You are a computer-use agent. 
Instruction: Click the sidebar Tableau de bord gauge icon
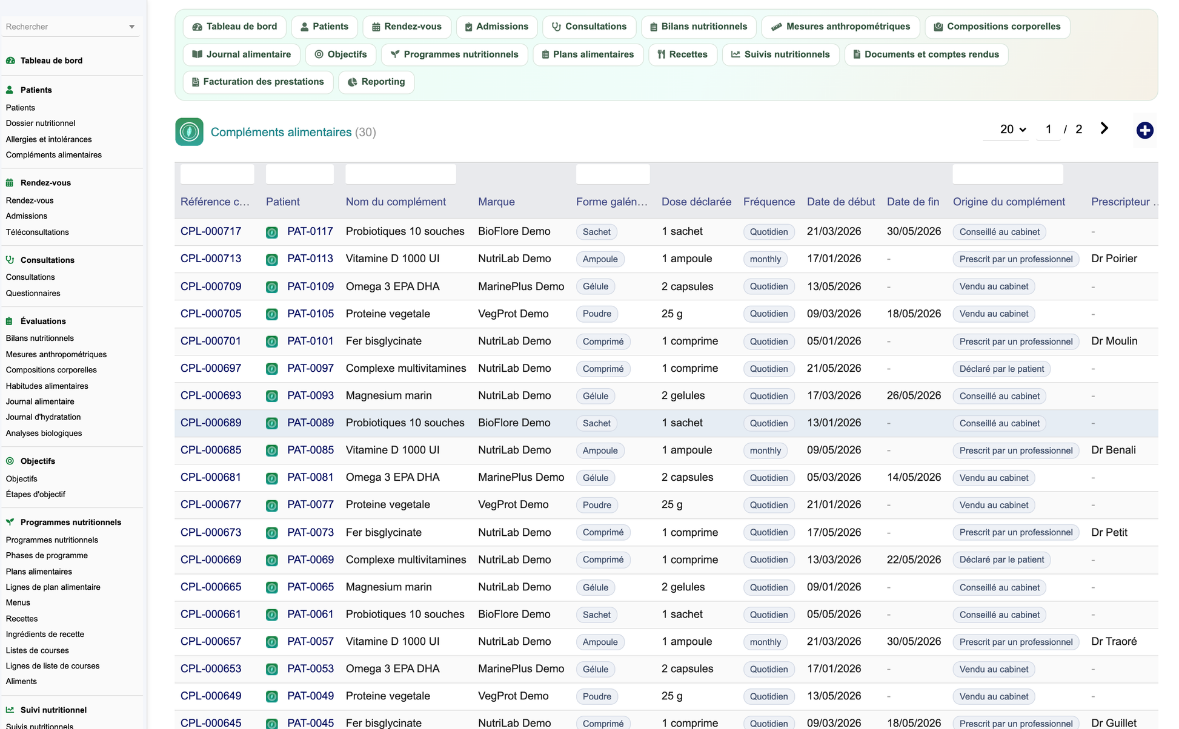(x=10, y=61)
